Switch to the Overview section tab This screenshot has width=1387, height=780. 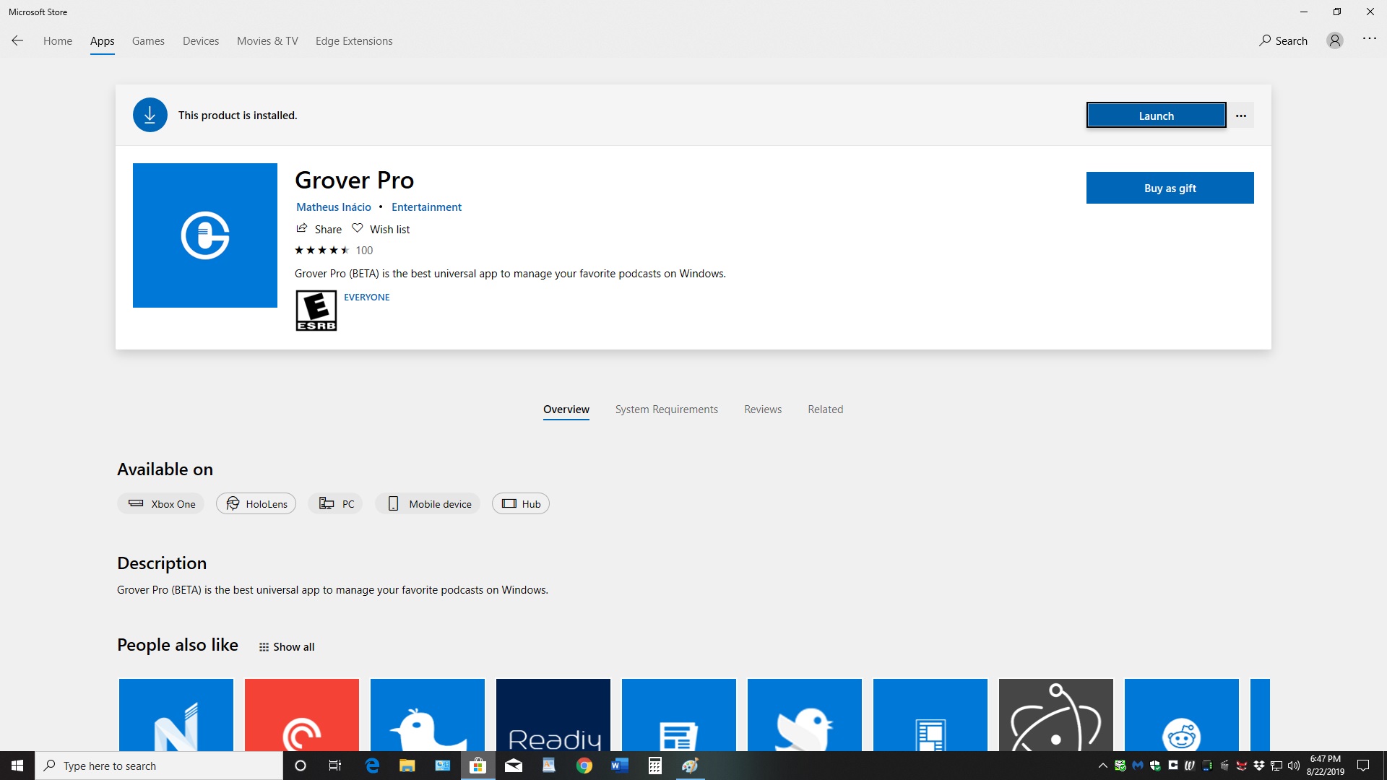coord(566,409)
